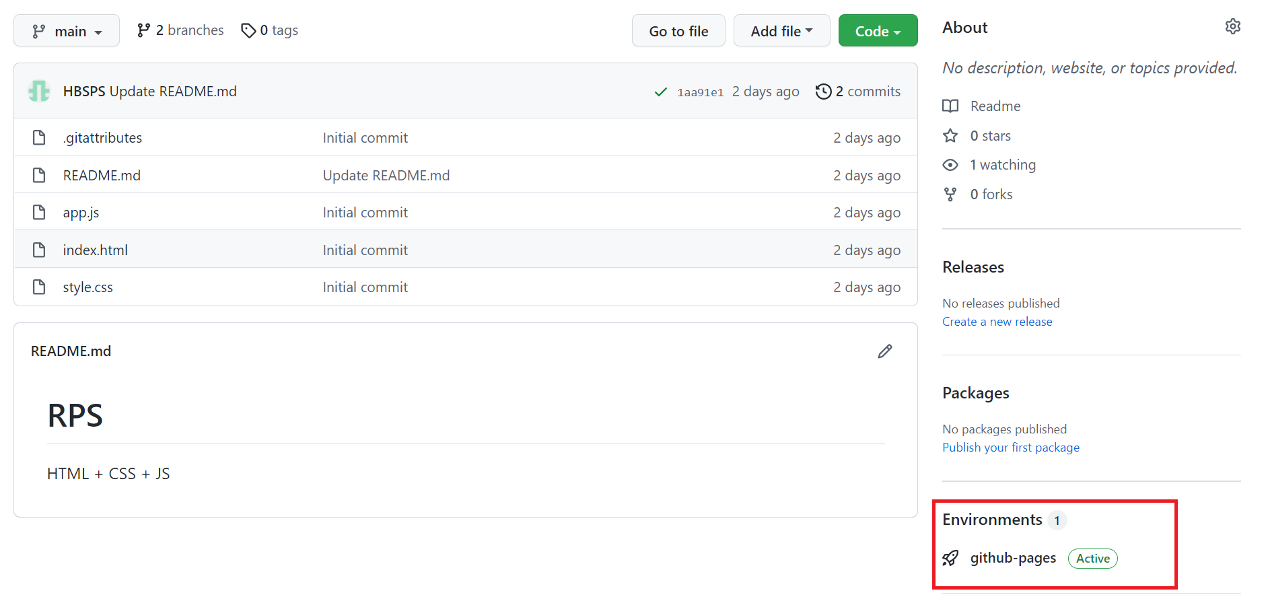Open Initial commit message for app.js

[x=365, y=213]
